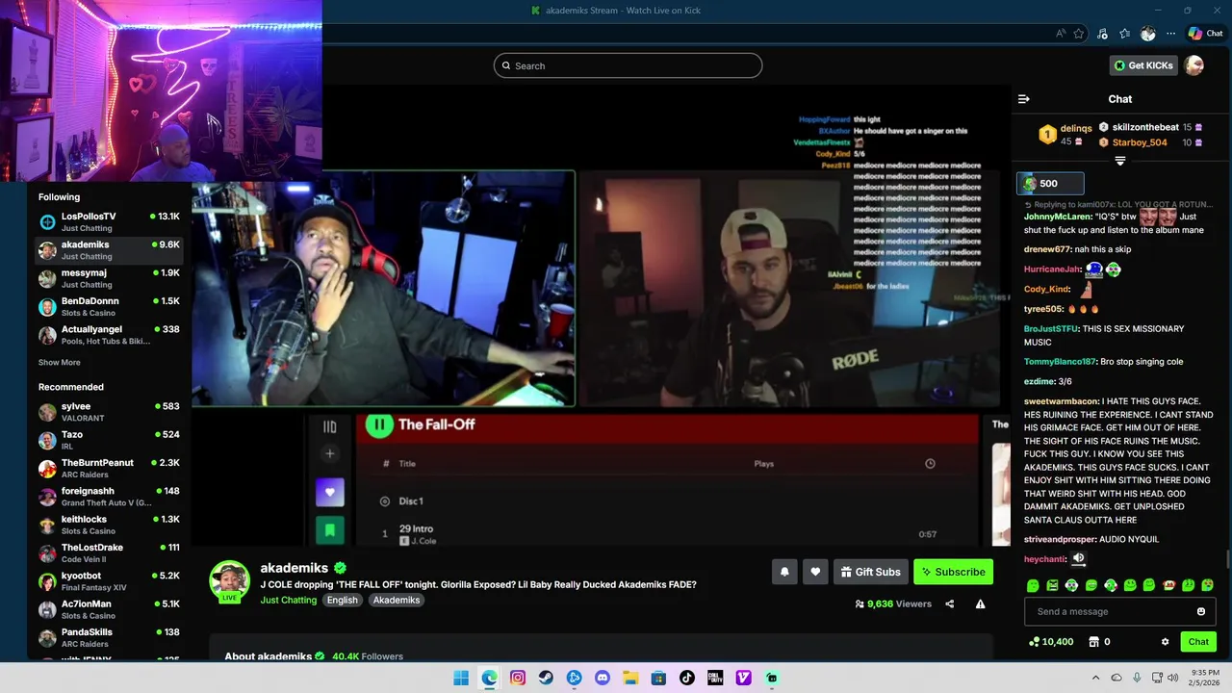Open the channel points shop icon
1232x693 pixels.
[x=1093, y=642]
